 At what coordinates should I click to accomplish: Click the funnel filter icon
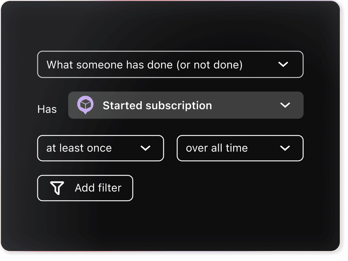pyautogui.click(x=57, y=188)
